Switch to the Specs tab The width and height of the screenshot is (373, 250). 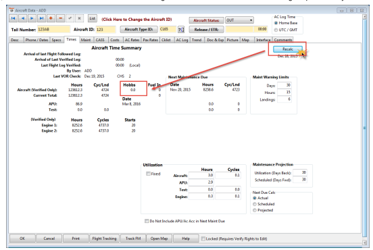[56, 40]
